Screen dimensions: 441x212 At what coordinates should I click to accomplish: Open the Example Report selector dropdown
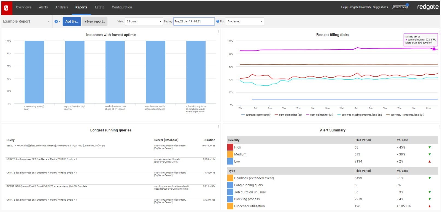tap(26, 21)
